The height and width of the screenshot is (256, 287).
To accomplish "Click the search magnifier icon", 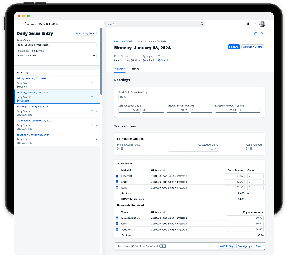I will coord(202,24).
